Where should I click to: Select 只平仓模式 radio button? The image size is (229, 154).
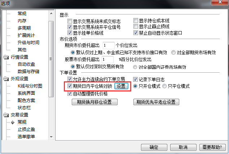[x=164, y=86]
